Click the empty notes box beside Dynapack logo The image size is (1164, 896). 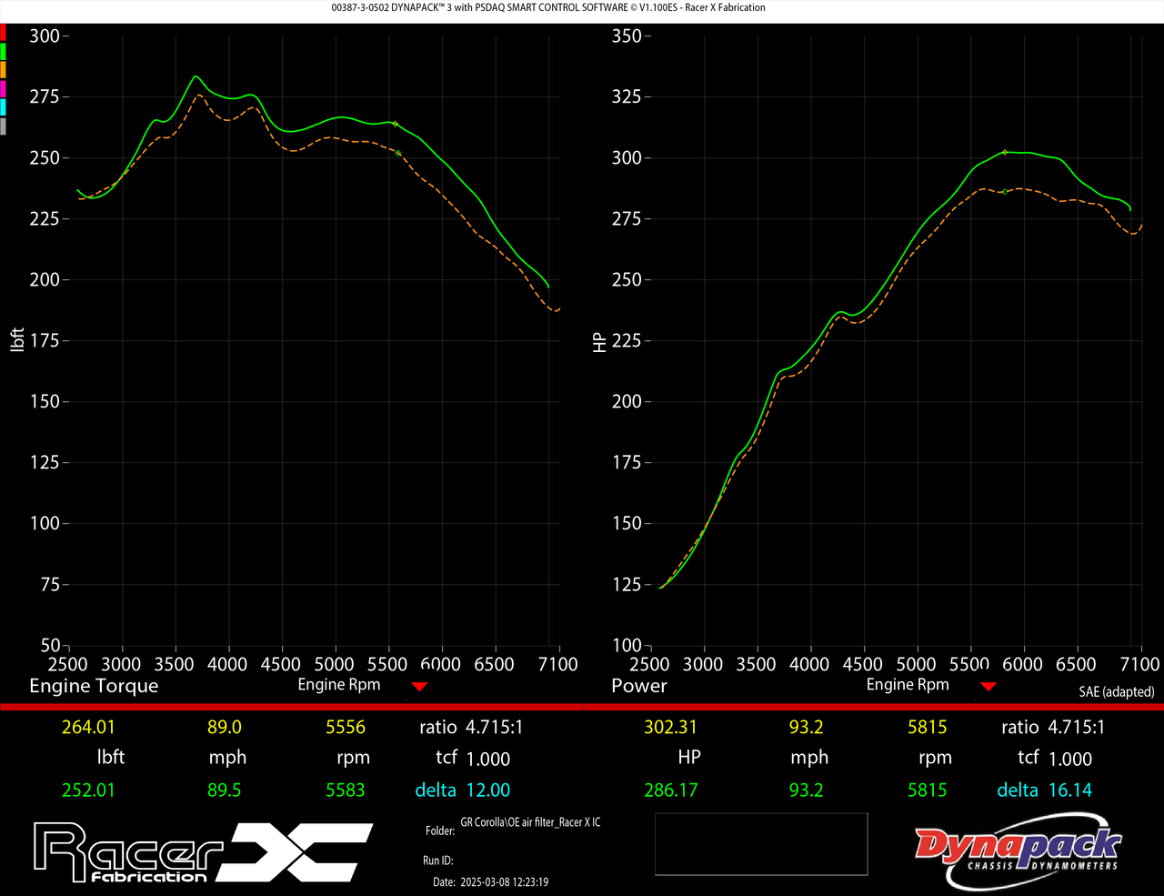point(760,844)
